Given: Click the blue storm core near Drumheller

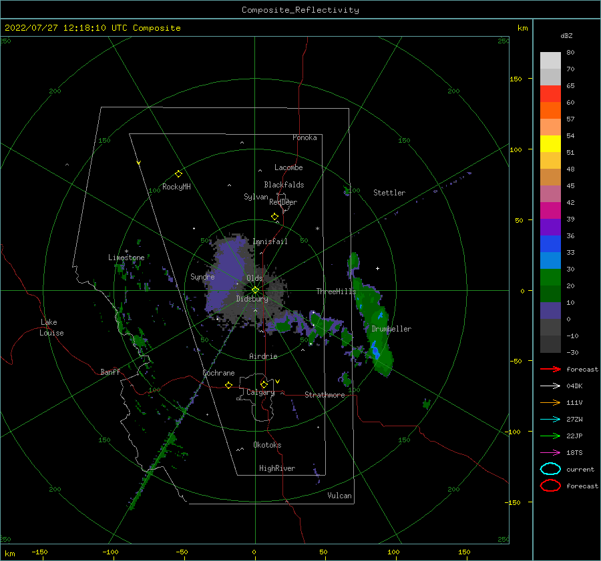Looking at the screenshot, I should click(x=375, y=351).
